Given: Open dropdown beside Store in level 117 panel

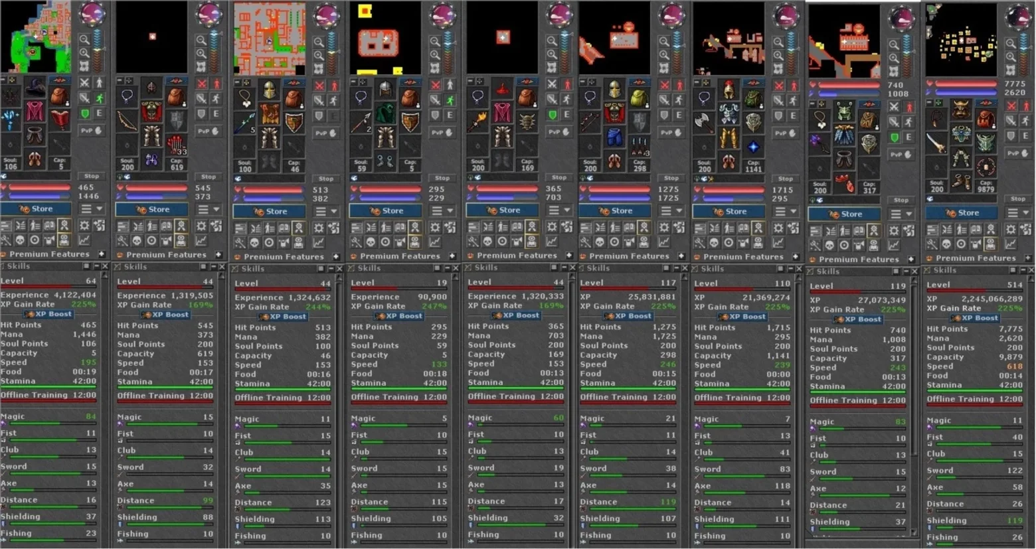Looking at the screenshot, I should [x=671, y=210].
